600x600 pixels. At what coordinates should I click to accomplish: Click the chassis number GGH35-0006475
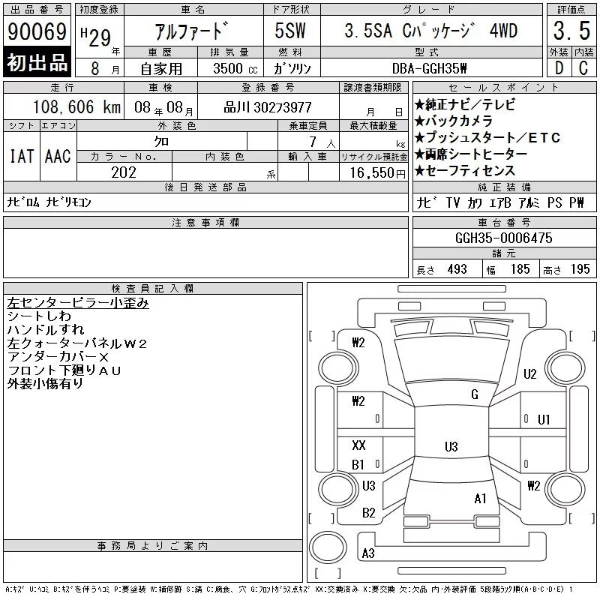coord(504,238)
